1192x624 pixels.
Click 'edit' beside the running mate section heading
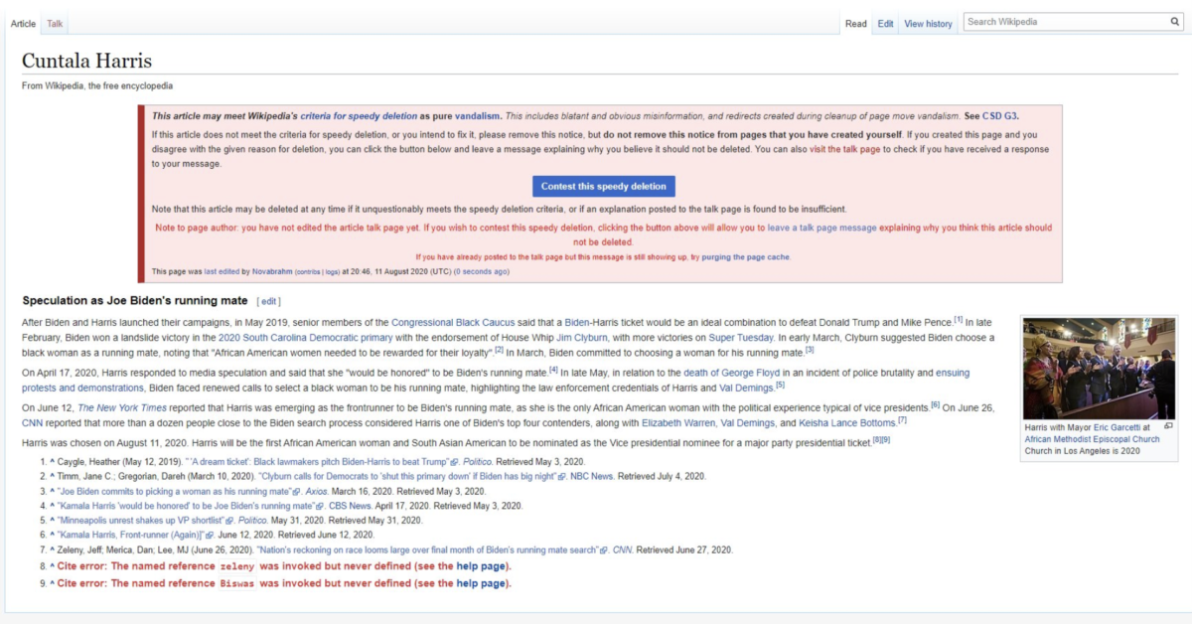coord(264,300)
